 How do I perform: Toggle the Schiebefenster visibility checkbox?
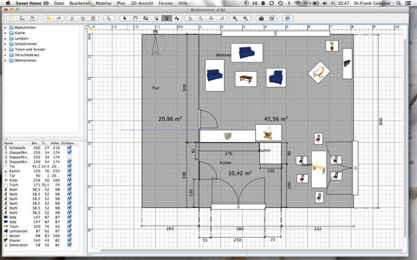(69, 148)
